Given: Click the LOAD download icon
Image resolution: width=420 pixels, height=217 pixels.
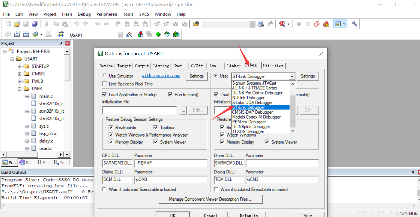Looking at the screenshot, I should (61, 35).
